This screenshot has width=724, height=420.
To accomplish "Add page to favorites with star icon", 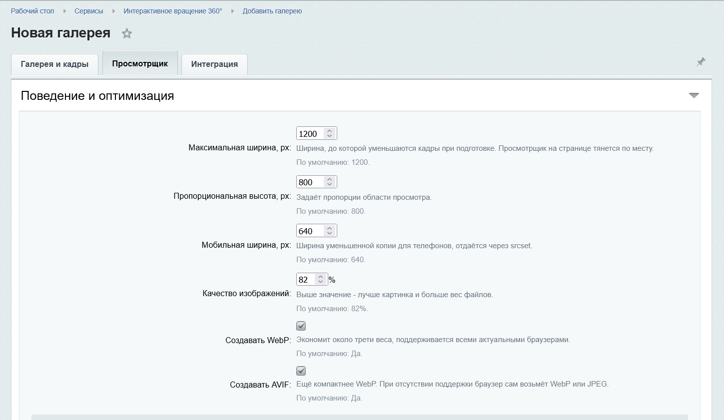I will (127, 33).
